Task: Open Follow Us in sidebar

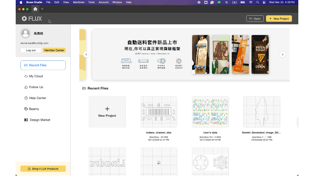Action: coord(43,87)
